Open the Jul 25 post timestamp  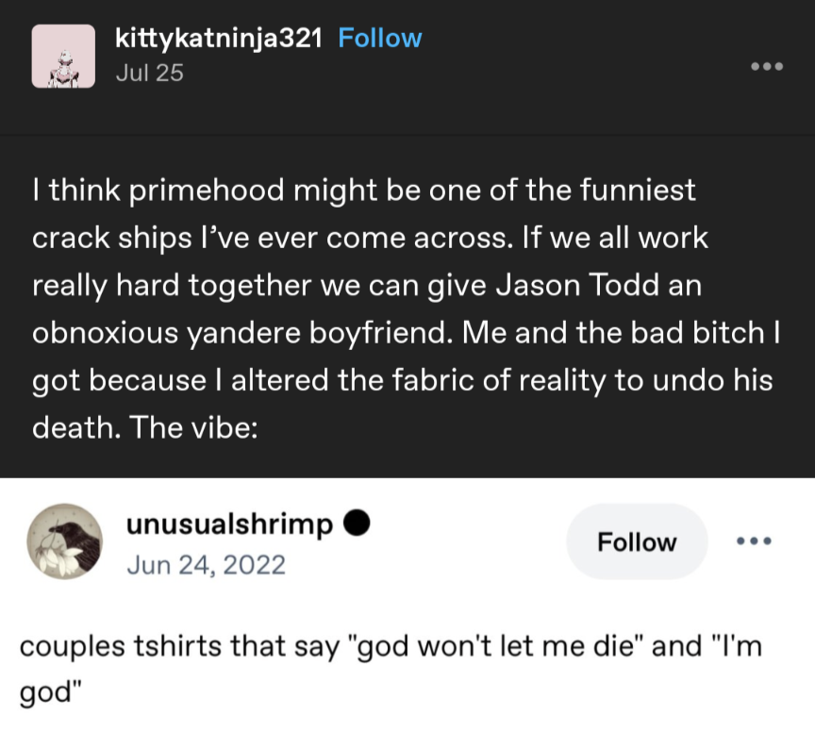point(149,73)
